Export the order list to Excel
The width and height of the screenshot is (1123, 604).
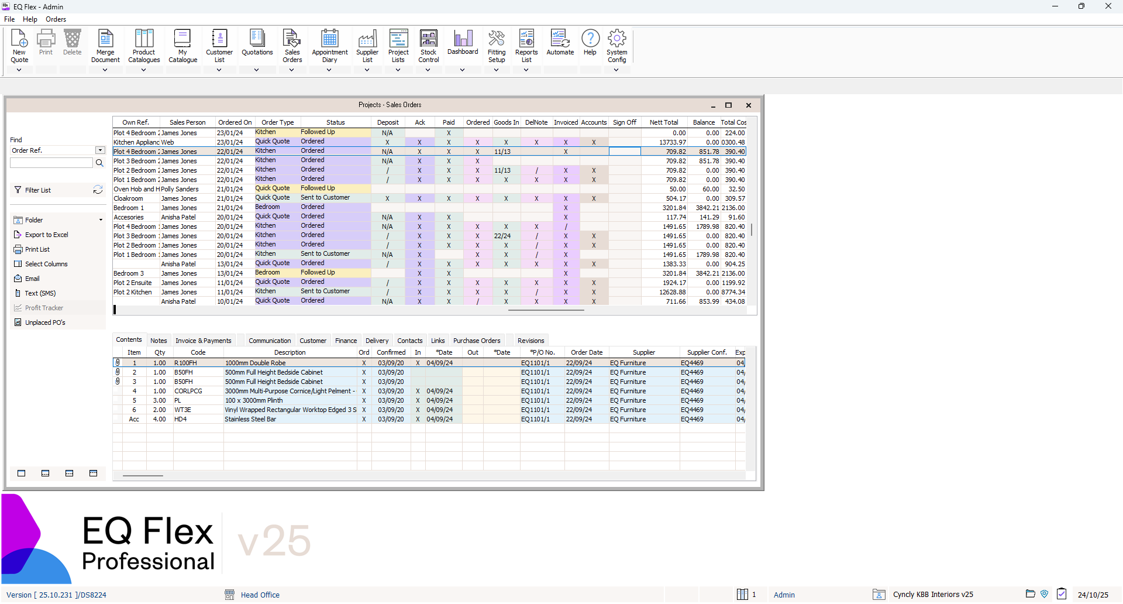coord(47,234)
